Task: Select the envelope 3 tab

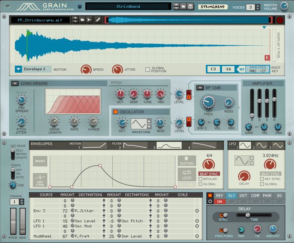Action: point(169,145)
